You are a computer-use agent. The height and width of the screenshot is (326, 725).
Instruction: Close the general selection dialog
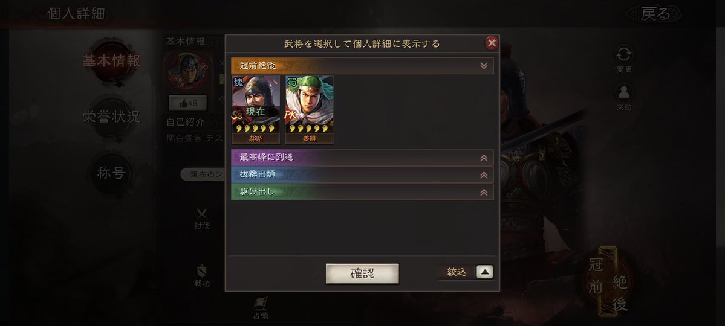coord(492,43)
